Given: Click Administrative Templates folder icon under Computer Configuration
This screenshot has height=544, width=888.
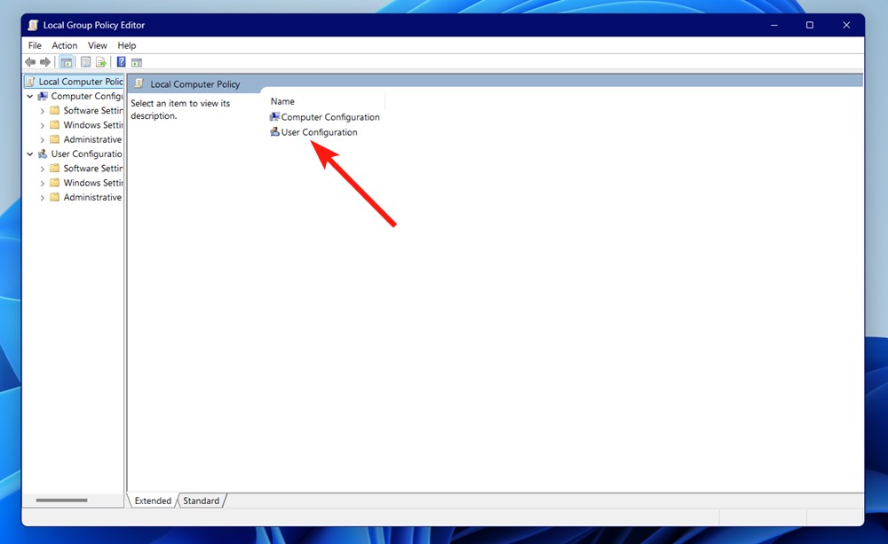Looking at the screenshot, I should tap(55, 139).
